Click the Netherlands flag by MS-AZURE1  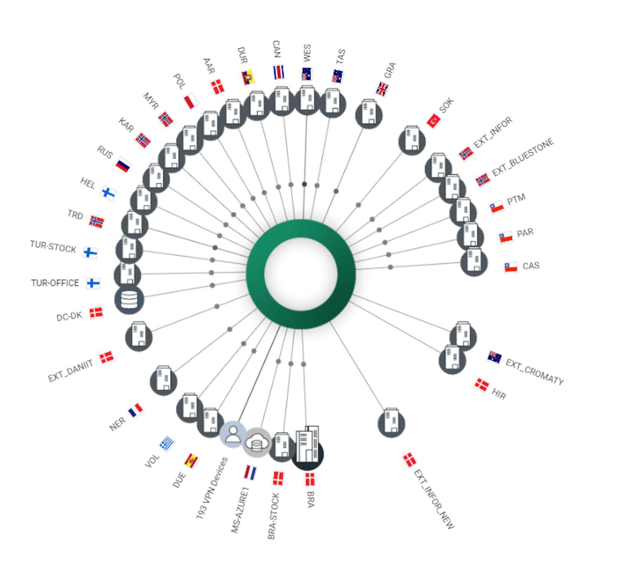point(250,472)
